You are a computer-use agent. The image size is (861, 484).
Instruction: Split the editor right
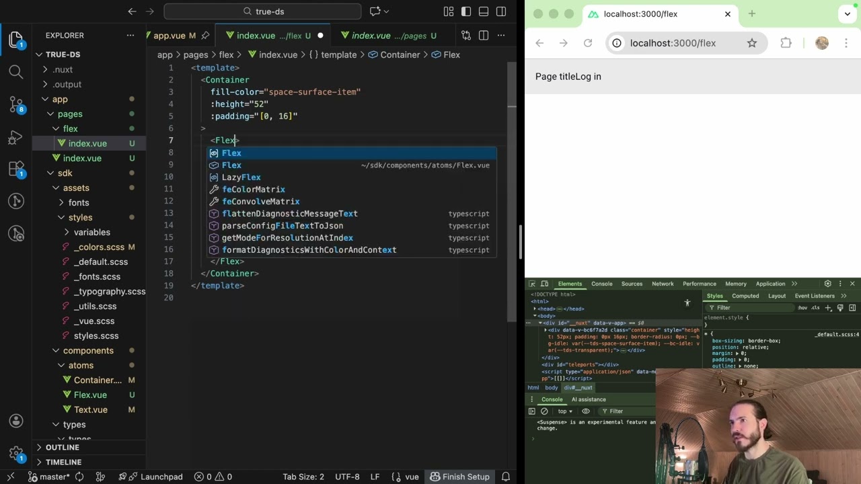[484, 36]
